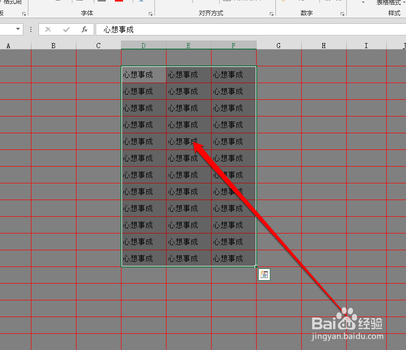Image resolution: width=406 pixels, height=350 pixels.
Task: Click the first 心想事成 cell in column F
Action: [233, 74]
